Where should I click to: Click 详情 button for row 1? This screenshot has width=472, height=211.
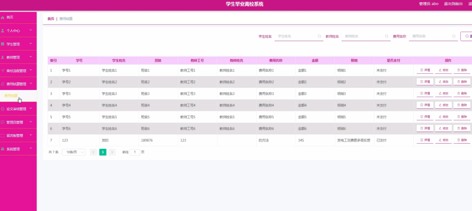tap(425, 70)
